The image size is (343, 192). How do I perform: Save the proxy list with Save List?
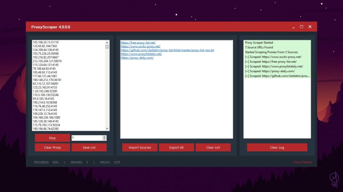(x=89, y=148)
